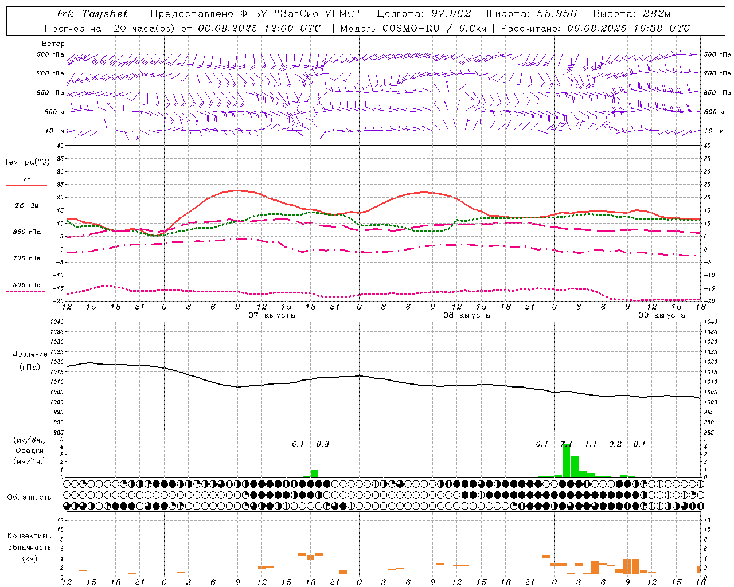Click the 08 августа date label

467,315
